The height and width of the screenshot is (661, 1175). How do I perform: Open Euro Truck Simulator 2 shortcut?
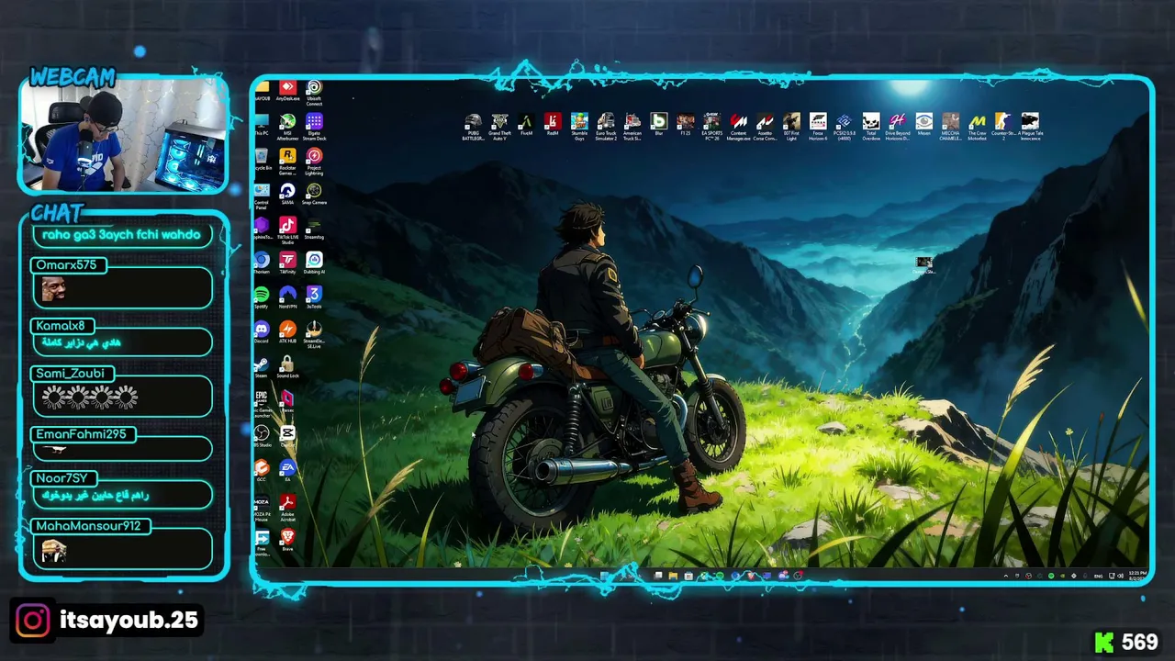pyautogui.click(x=606, y=128)
